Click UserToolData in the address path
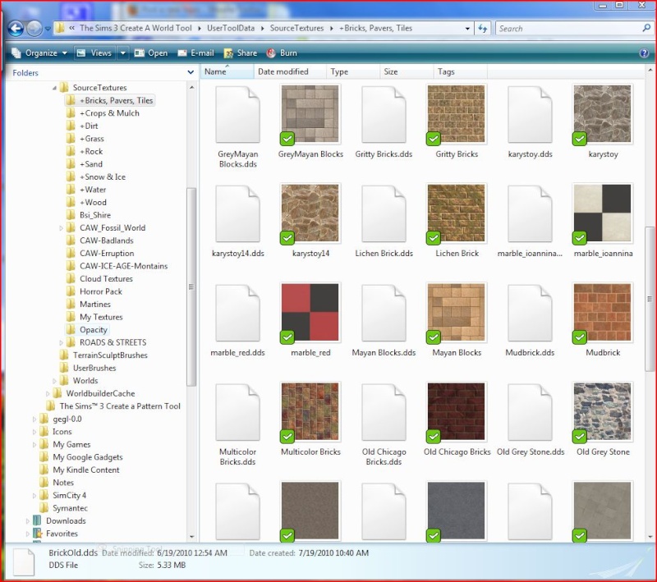Image resolution: width=657 pixels, height=582 pixels. click(231, 28)
